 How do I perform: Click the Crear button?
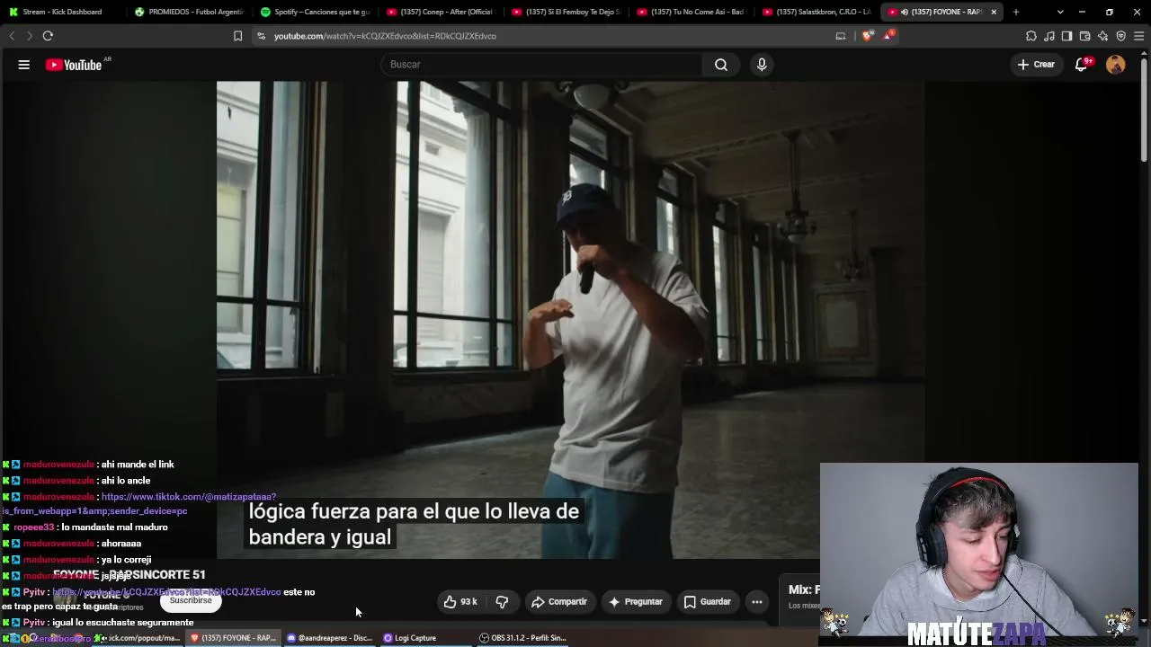pos(1036,65)
